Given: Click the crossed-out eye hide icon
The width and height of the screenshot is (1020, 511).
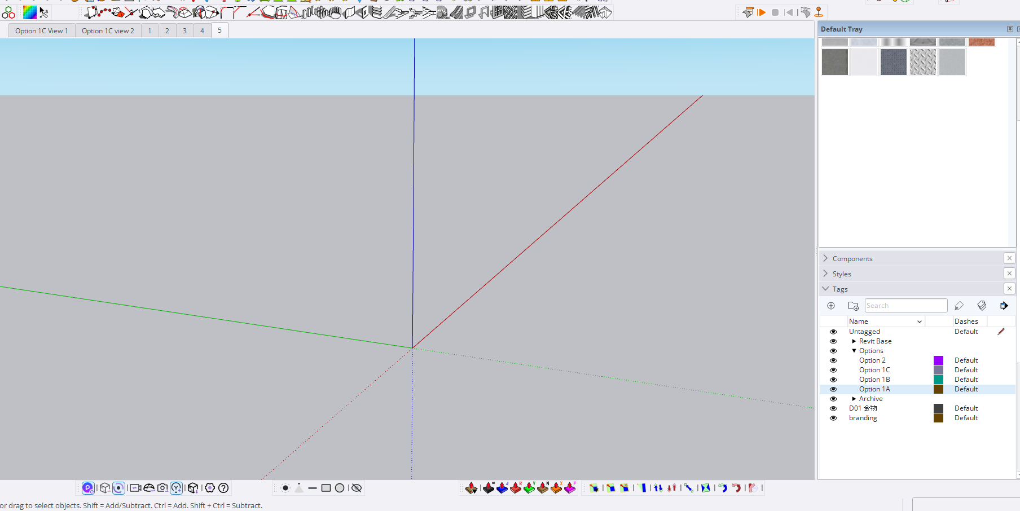Looking at the screenshot, I should tap(357, 488).
